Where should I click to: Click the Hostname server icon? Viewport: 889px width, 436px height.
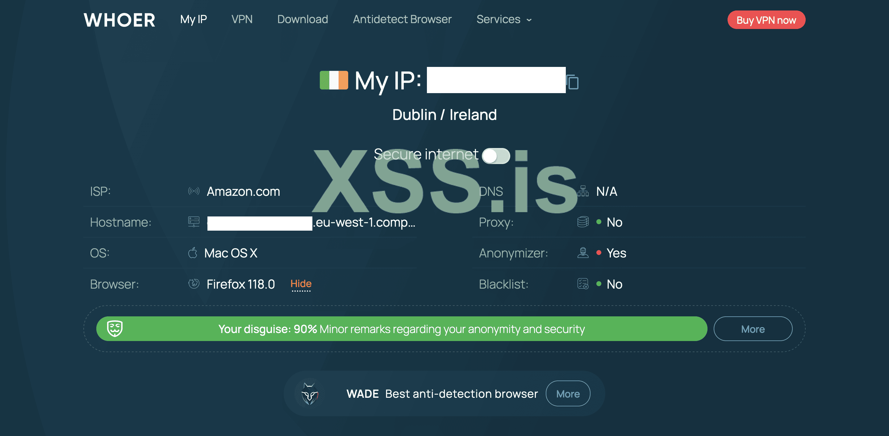(x=194, y=222)
